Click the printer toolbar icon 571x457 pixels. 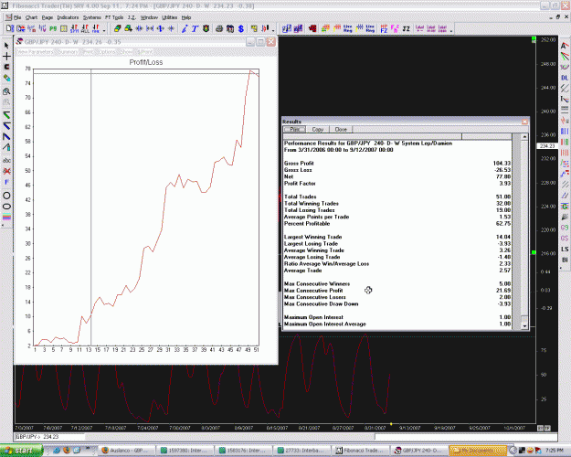pos(219,28)
